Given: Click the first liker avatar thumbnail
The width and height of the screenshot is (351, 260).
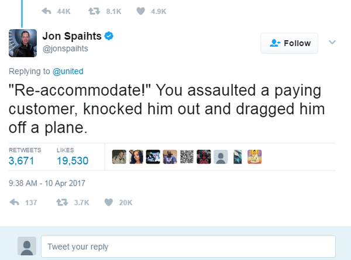Looking at the screenshot, I should coord(119,156).
